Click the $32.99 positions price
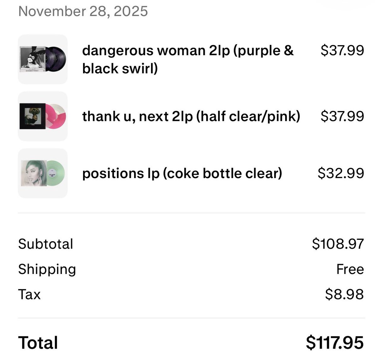The height and width of the screenshot is (363, 376). [x=341, y=173]
